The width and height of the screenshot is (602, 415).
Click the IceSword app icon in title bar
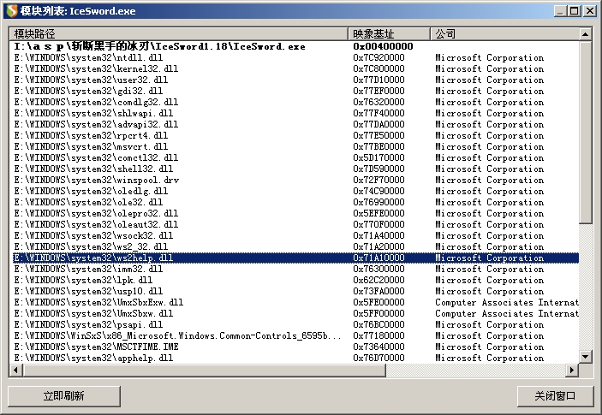pos(11,11)
